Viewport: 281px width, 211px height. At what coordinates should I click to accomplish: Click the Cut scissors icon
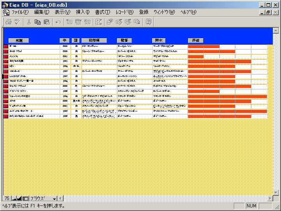coord(29,22)
